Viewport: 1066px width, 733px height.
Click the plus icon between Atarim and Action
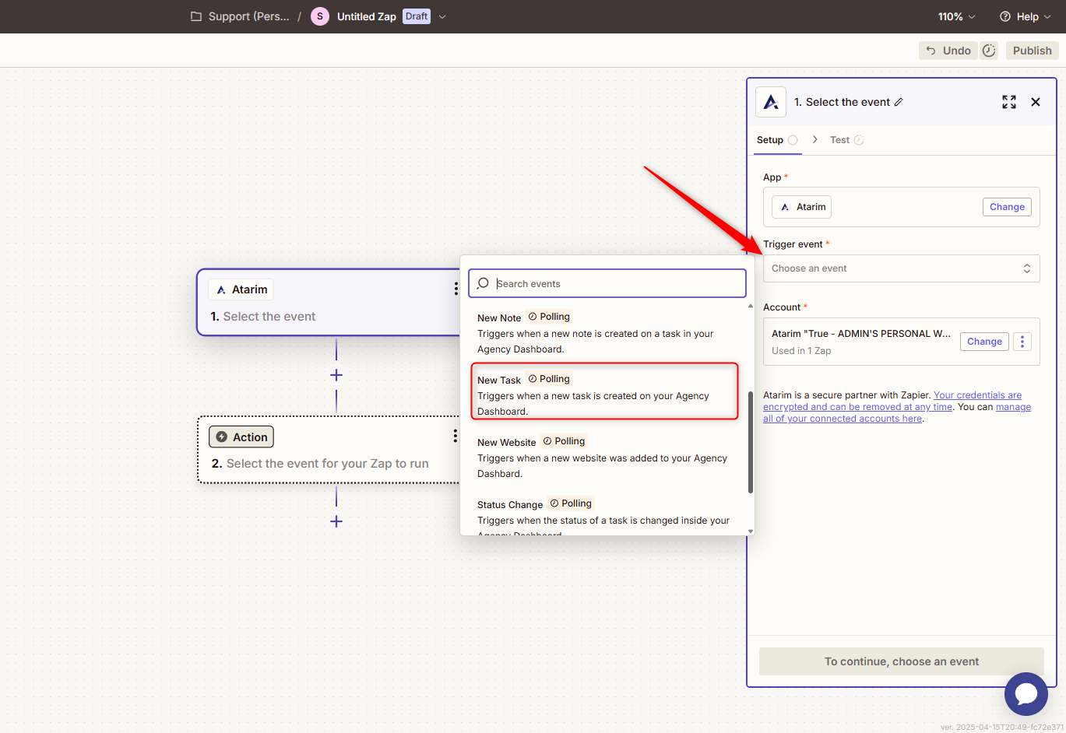point(336,375)
